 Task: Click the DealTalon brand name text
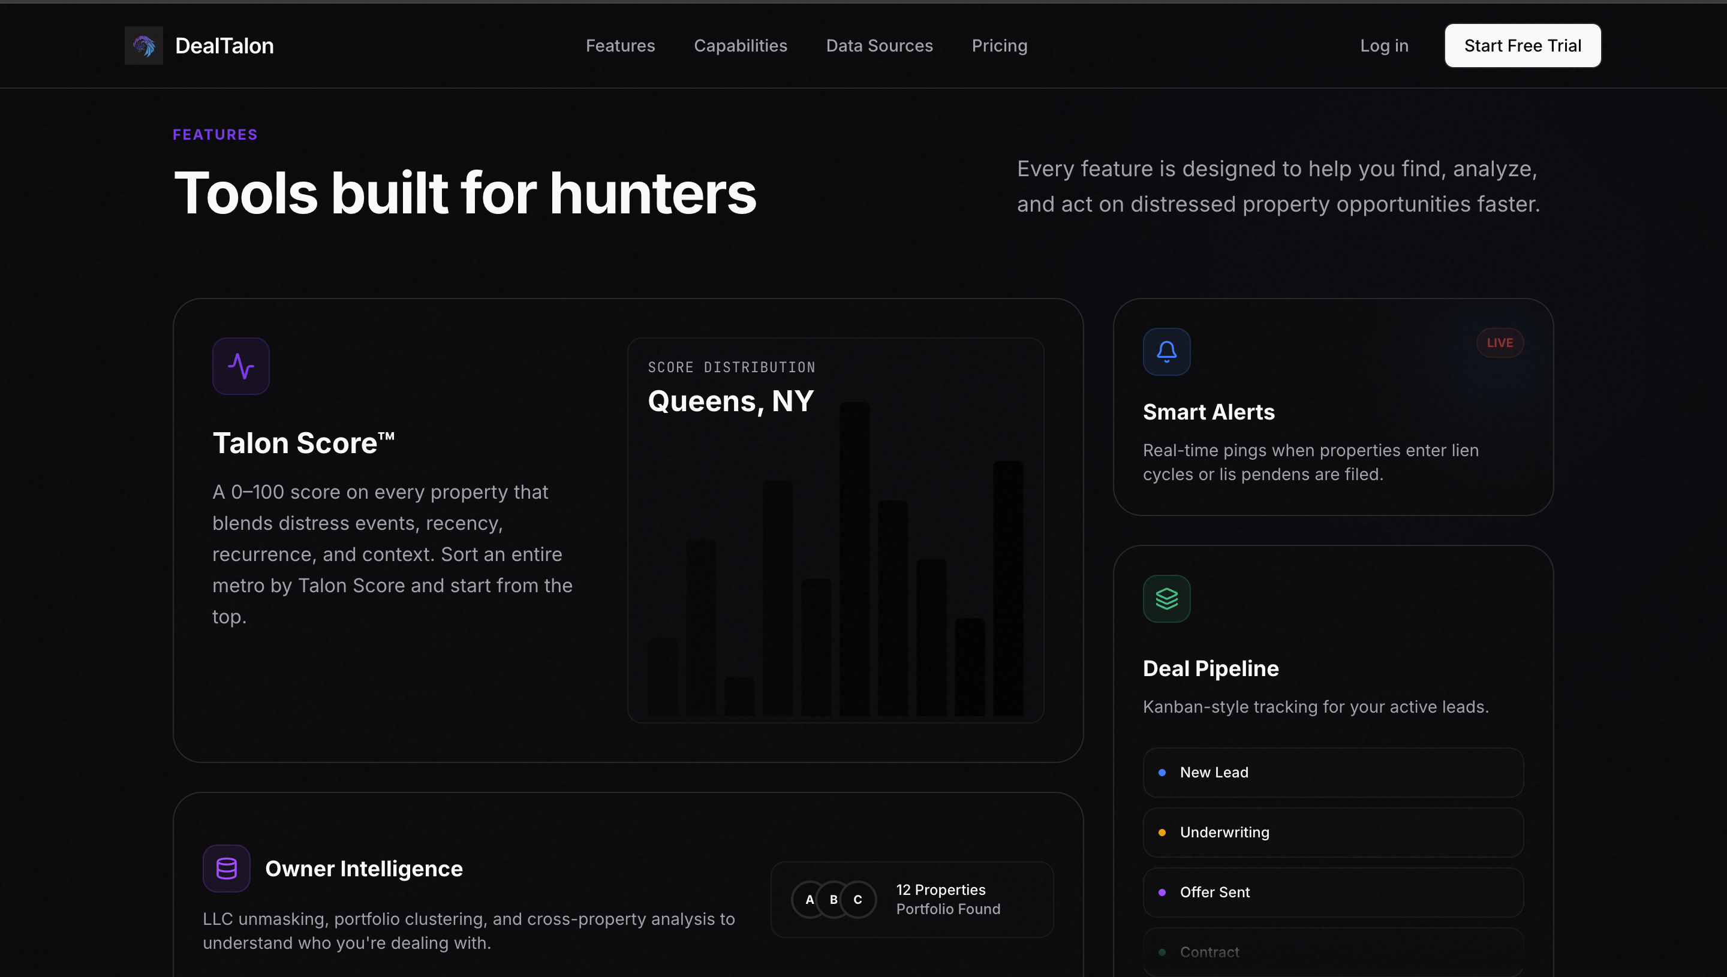click(x=224, y=46)
